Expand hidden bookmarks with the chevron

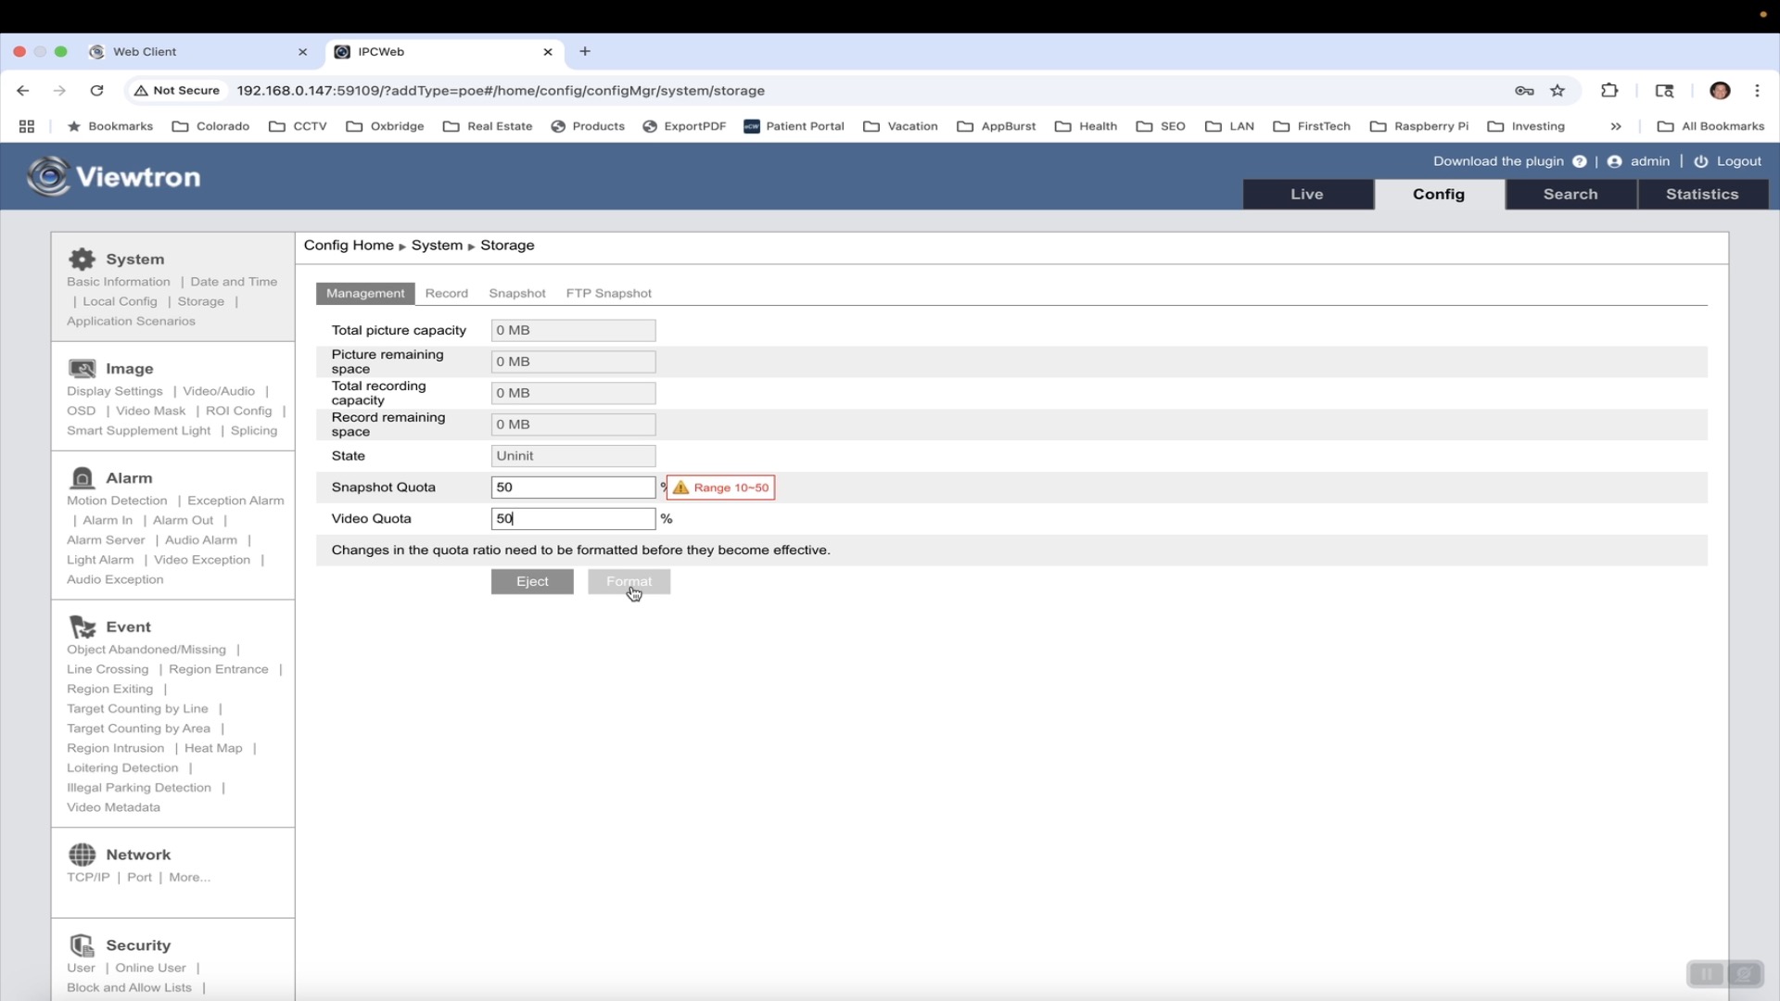(x=1616, y=126)
